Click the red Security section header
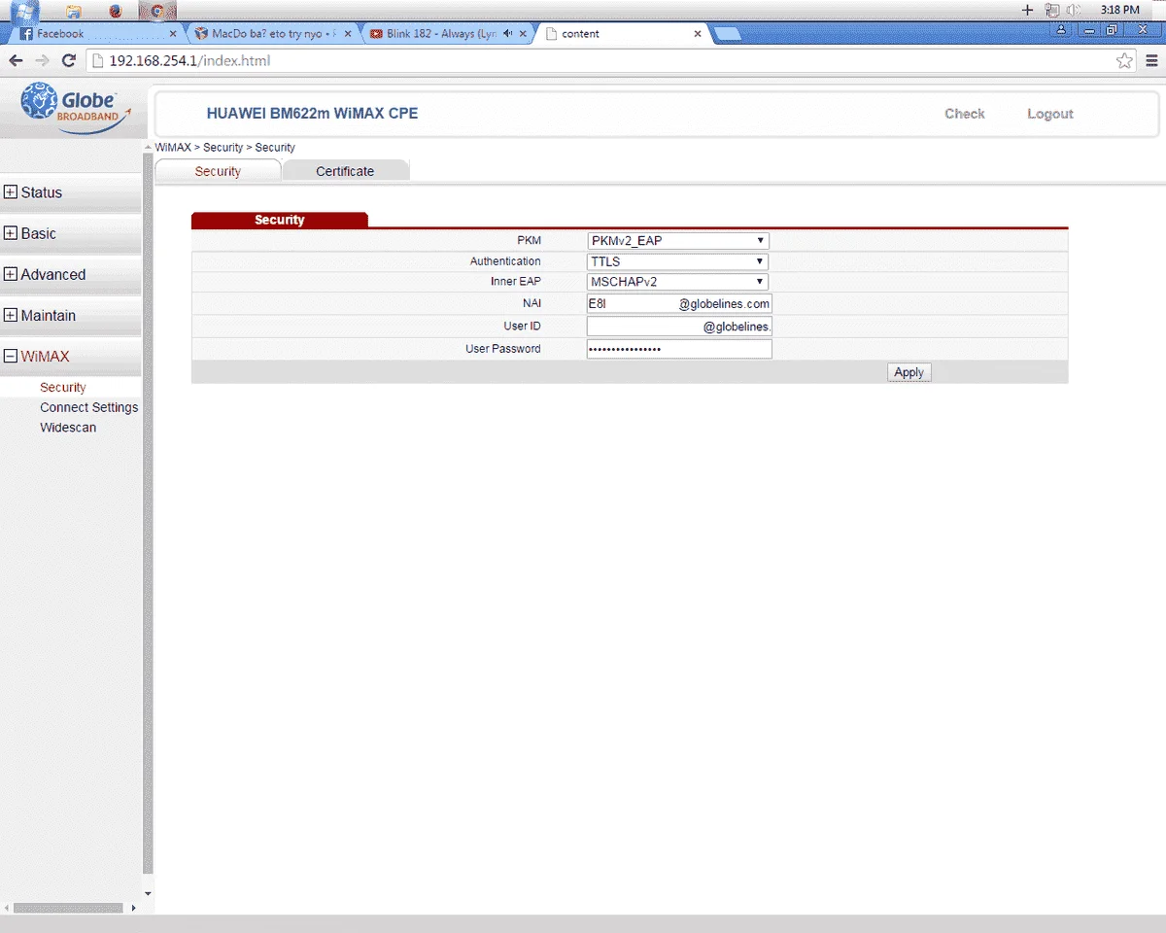The height and width of the screenshot is (933, 1166). 280,220
